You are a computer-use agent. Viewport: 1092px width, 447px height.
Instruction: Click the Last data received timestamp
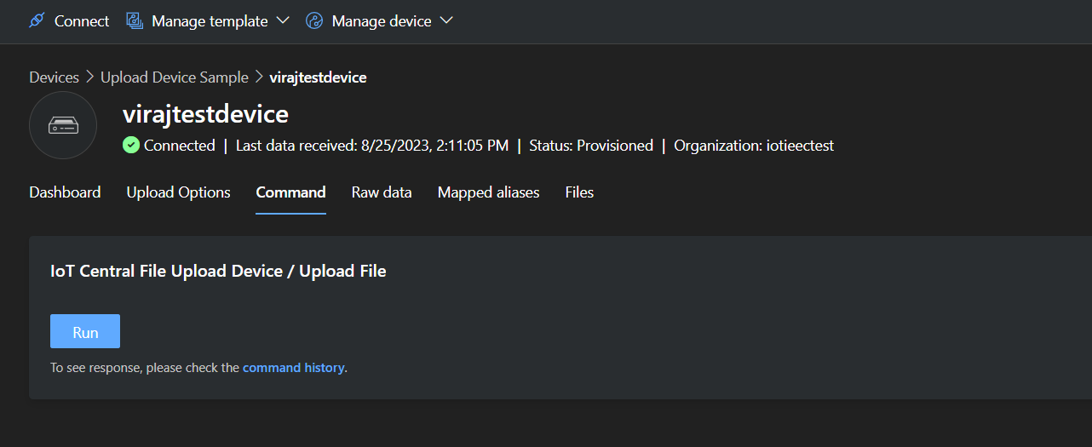coord(372,146)
